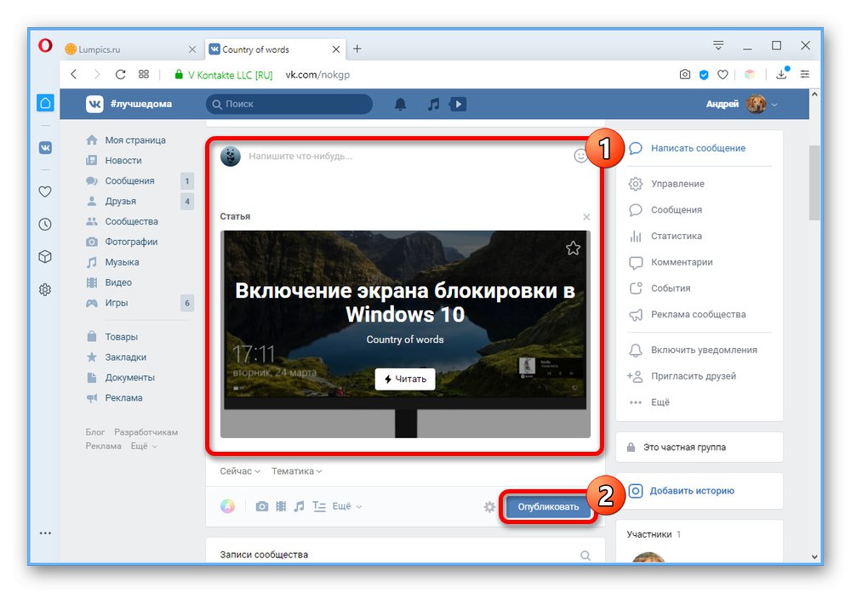The height and width of the screenshot is (593, 851).
Task: Remove attached article with the X icon
Action: click(586, 217)
